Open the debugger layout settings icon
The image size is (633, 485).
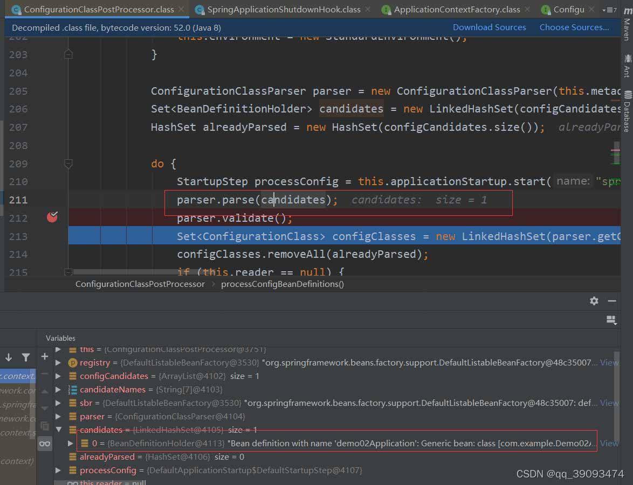pos(611,320)
